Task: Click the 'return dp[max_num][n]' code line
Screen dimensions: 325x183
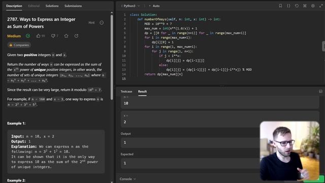Action: [x=164, y=74]
